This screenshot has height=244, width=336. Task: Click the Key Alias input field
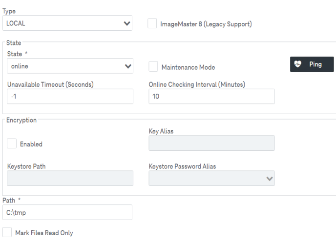212,143
